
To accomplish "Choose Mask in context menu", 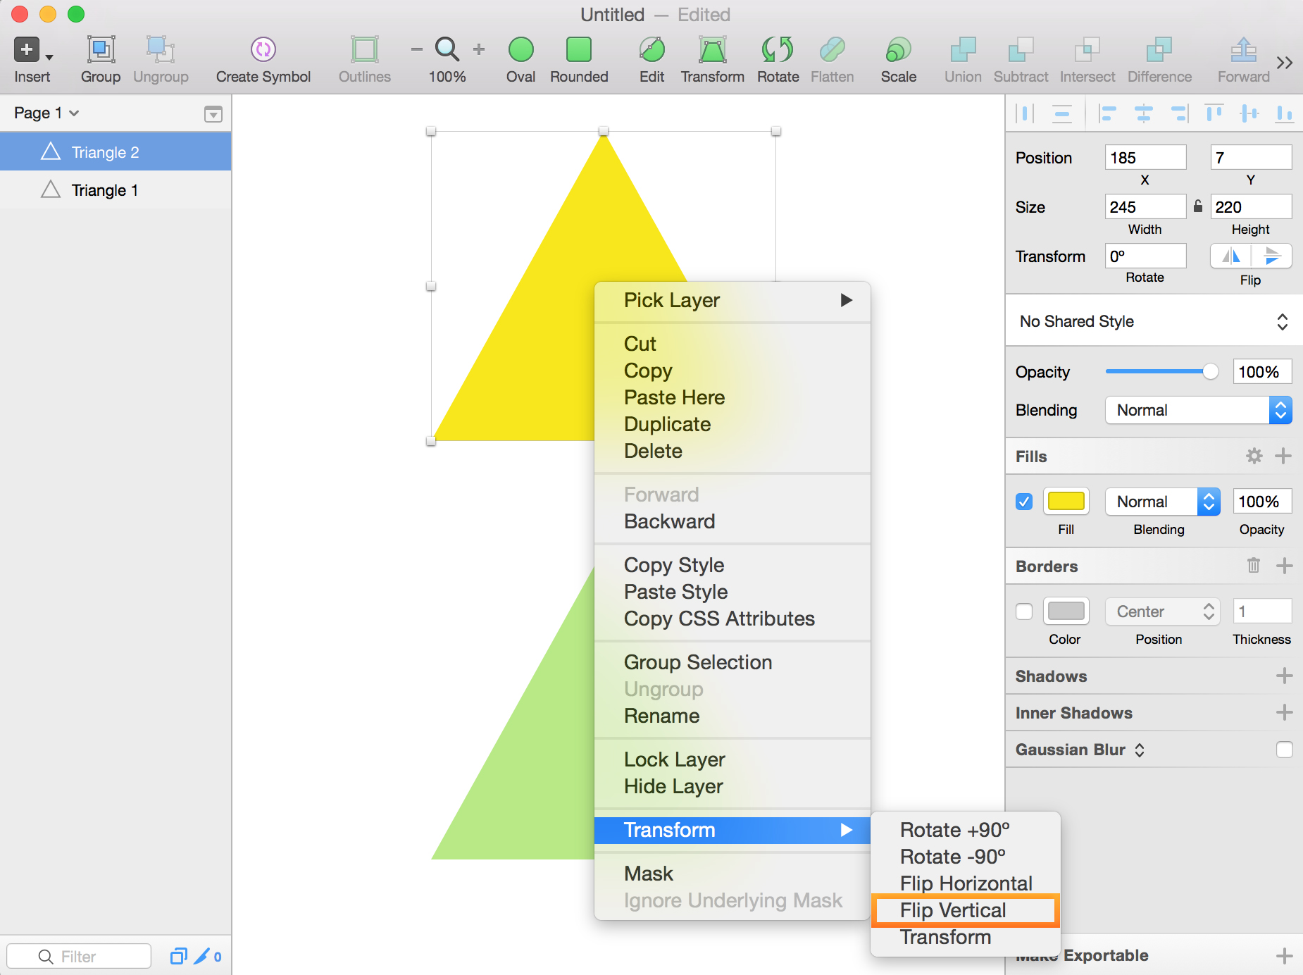I will point(732,874).
